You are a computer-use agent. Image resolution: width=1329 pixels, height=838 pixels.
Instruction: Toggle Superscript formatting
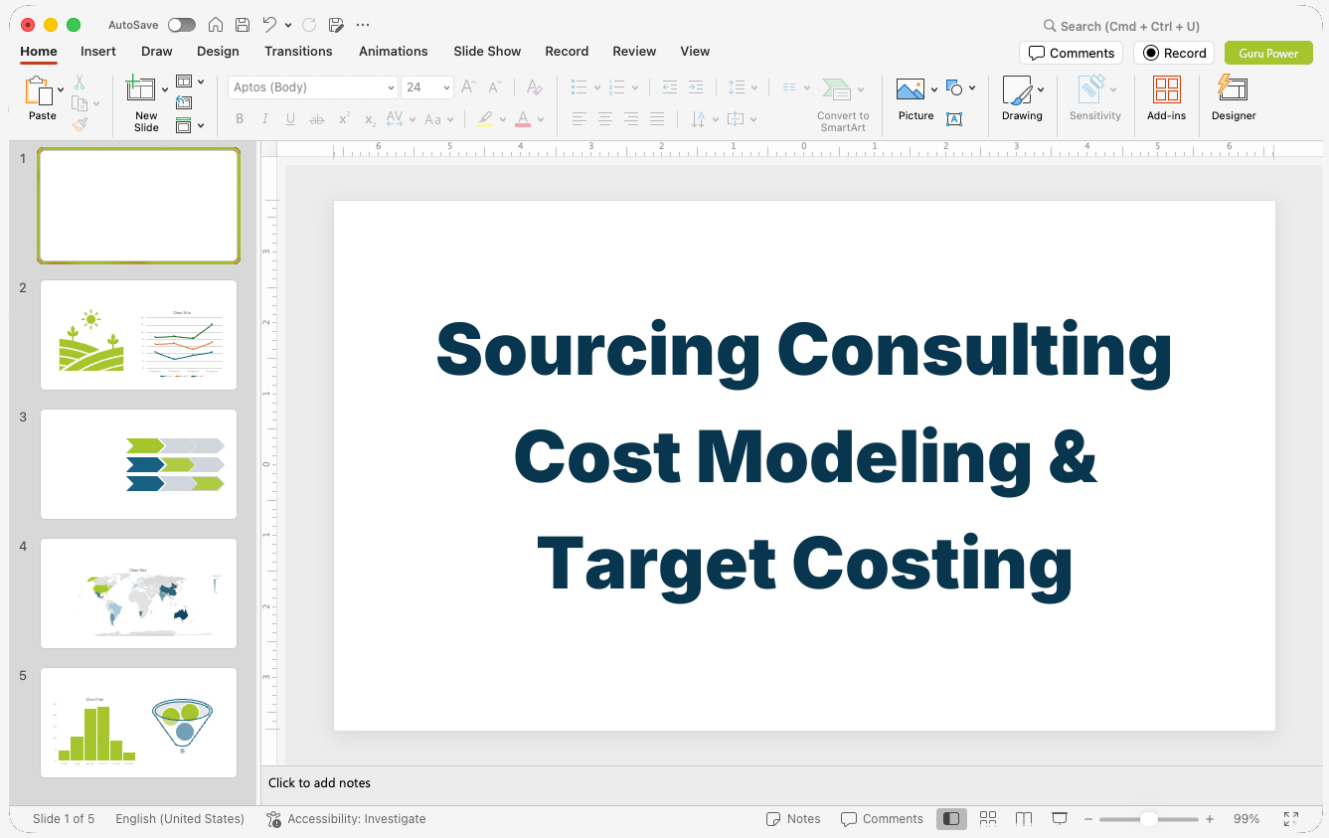point(344,119)
